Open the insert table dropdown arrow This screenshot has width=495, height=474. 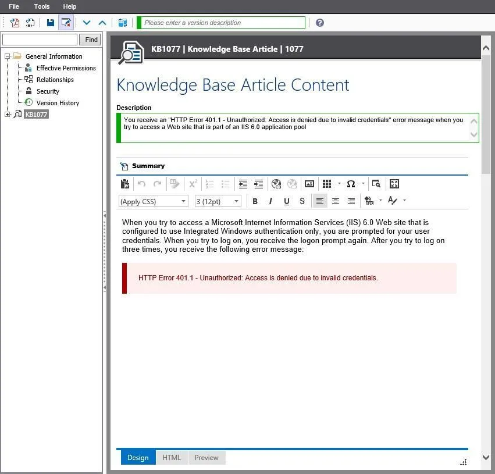click(x=339, y=183)
